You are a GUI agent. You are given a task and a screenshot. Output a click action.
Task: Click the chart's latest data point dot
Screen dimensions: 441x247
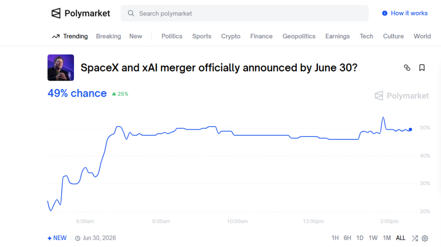tap(410, 130)
